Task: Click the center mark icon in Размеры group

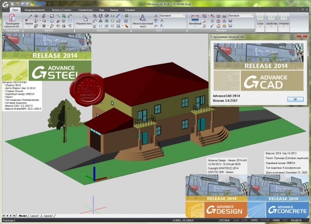Action: coord(213,21)
